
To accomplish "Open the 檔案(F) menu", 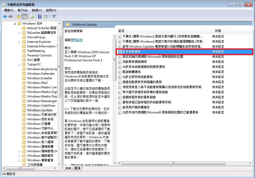I will 9,10.
